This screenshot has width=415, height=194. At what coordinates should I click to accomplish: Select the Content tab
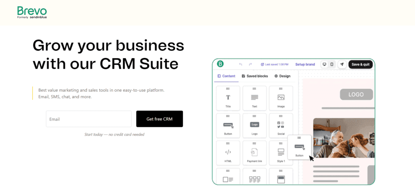tap(226, 76)
